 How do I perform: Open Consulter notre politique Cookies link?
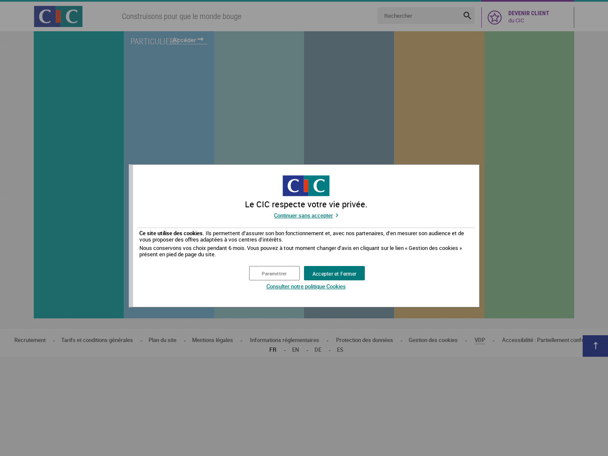point(306,286)
